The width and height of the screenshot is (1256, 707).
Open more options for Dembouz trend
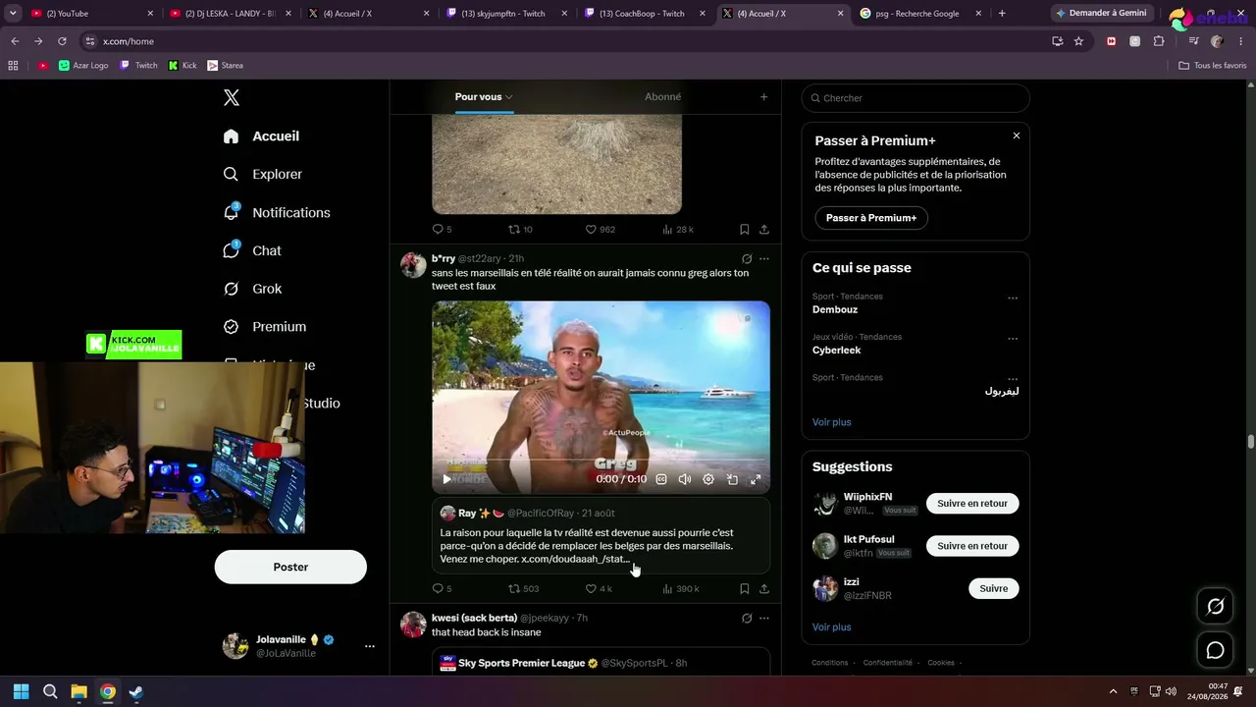[1013, 299]
